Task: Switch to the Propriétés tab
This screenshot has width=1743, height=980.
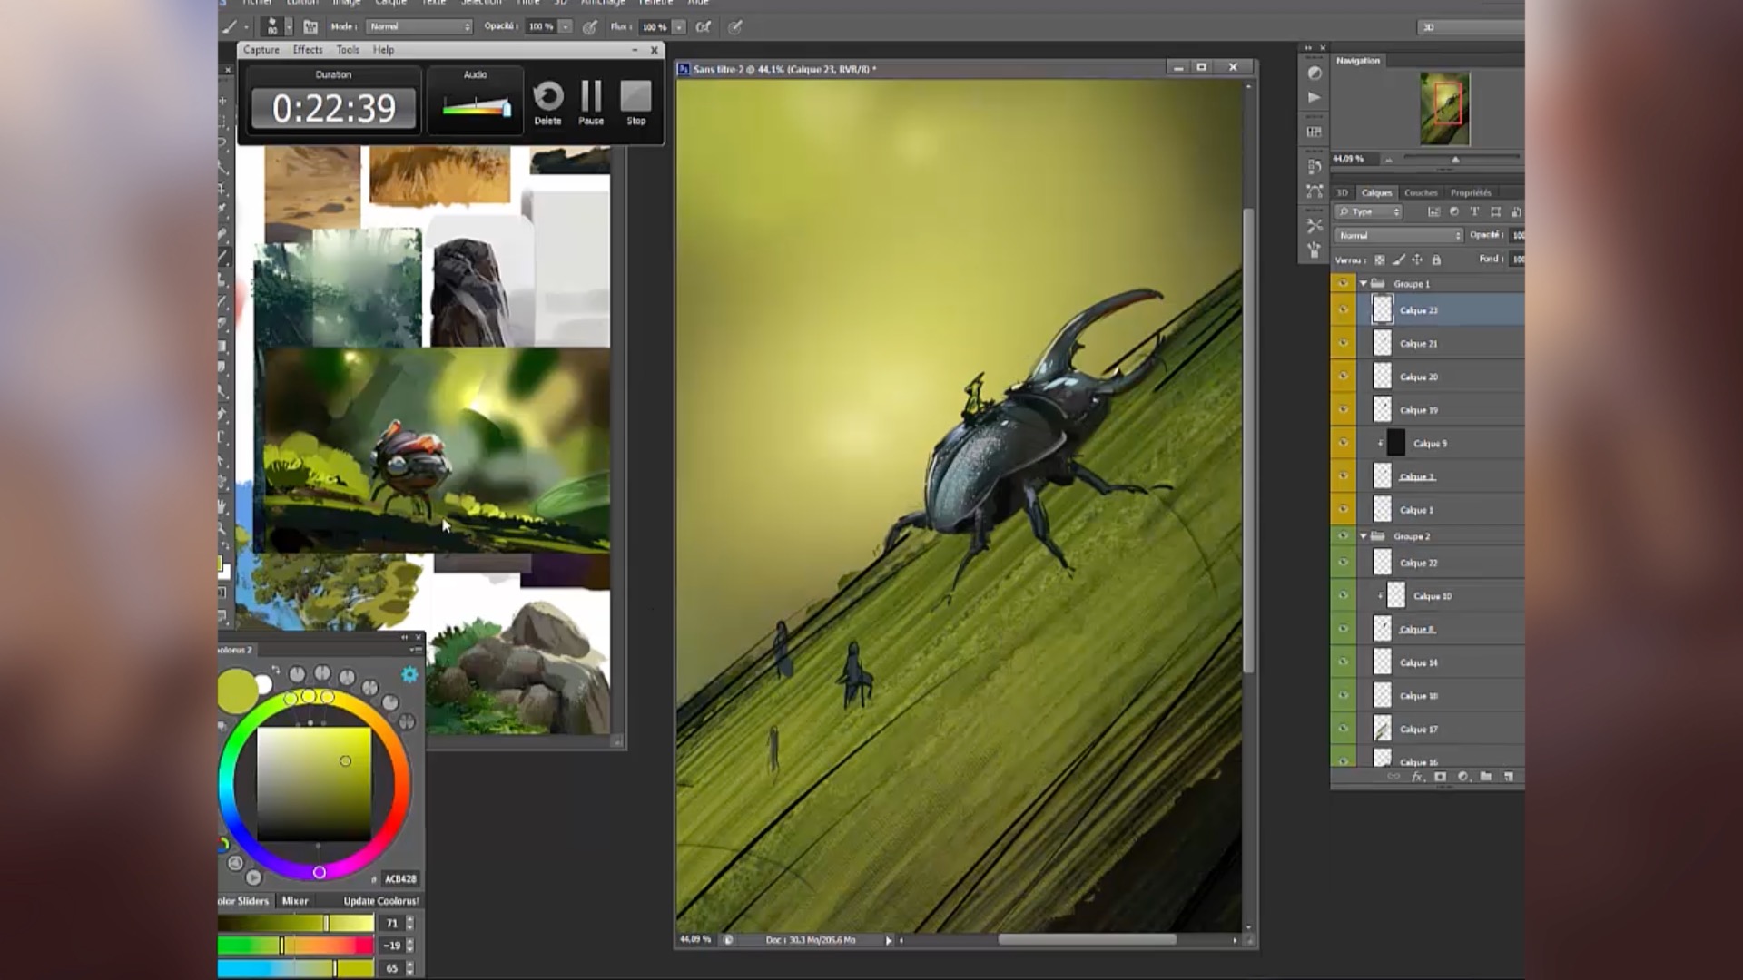Action: pyautogui.click(x=1471, y=192)
